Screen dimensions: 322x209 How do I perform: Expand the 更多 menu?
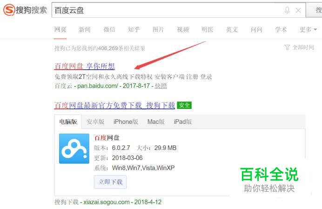(308, 30)
